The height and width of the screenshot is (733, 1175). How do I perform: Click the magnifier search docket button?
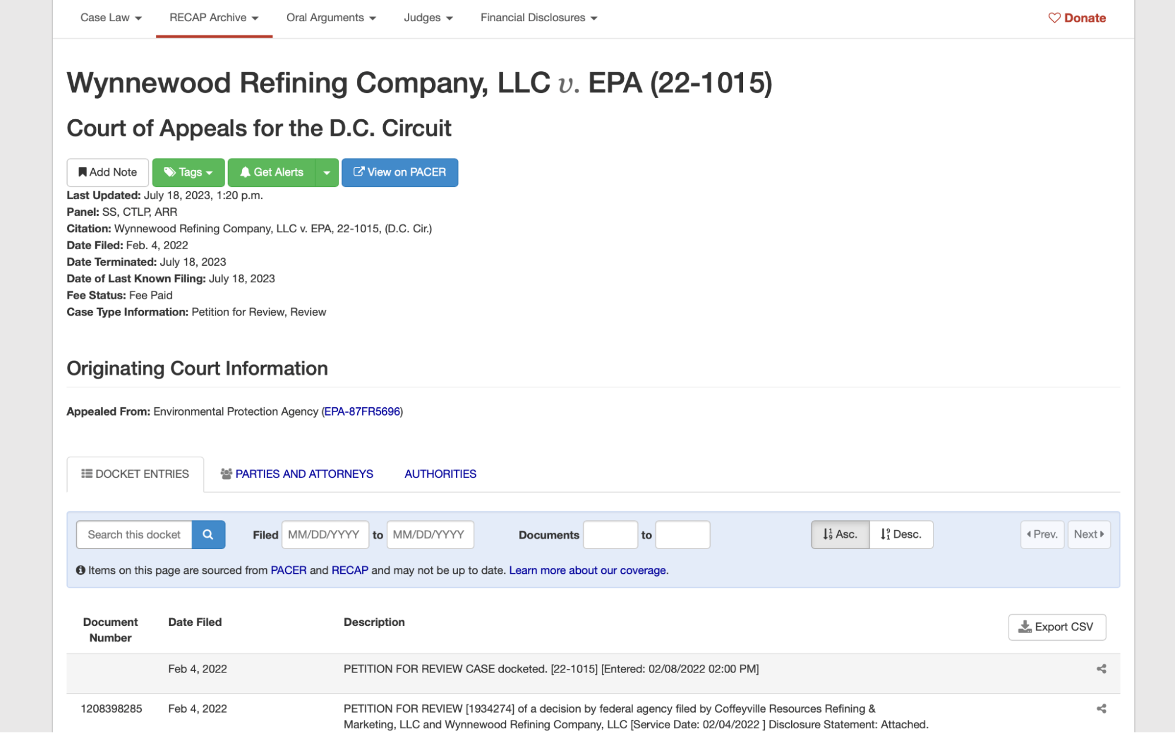point(208,534)
